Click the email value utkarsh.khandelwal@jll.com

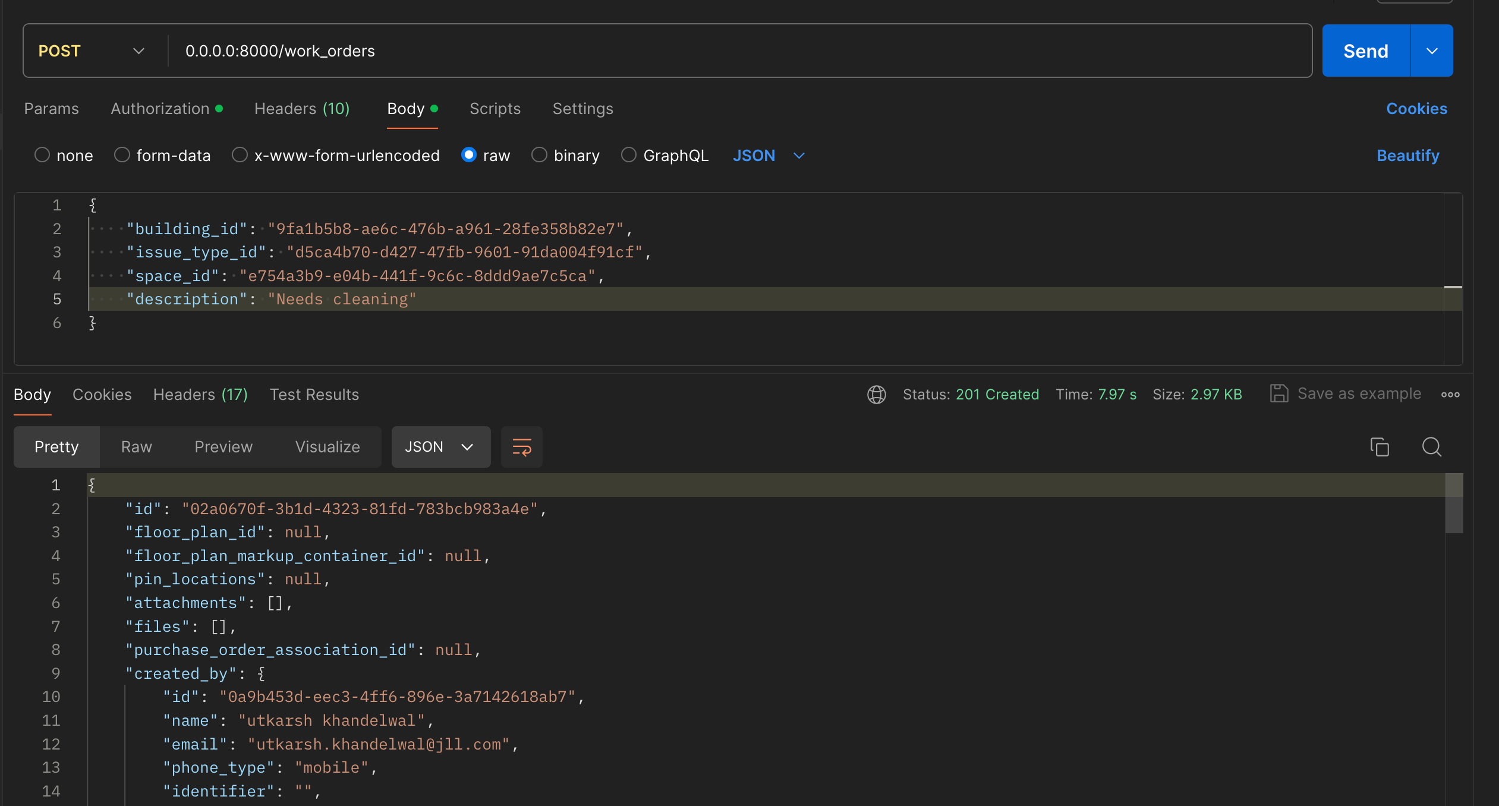(379, 745)
